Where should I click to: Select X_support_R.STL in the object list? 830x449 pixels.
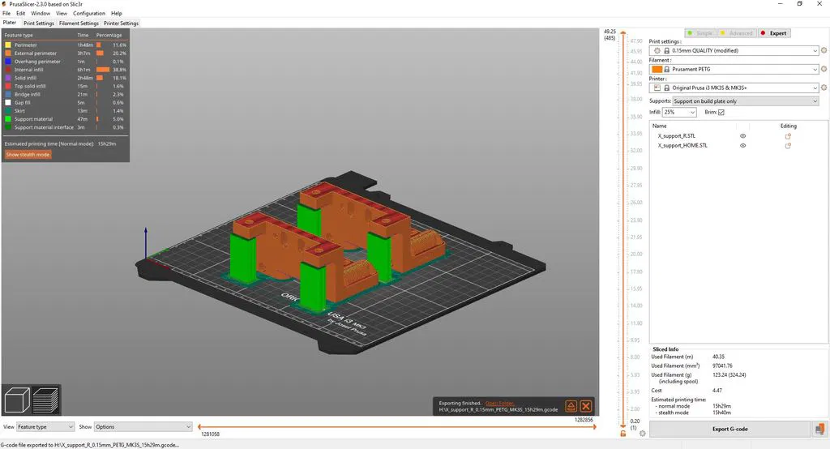tap(677, 136)
